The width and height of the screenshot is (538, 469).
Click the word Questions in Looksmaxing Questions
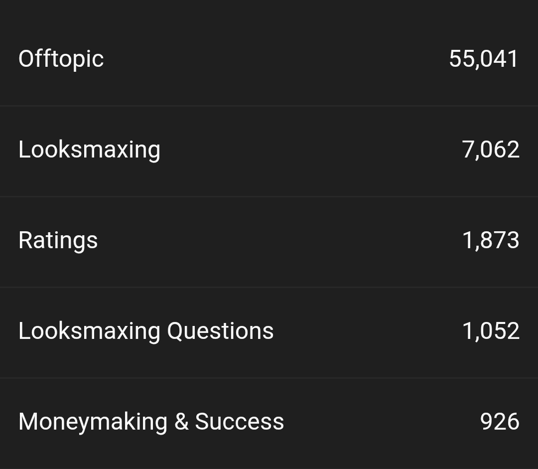[x=220, y=331]
